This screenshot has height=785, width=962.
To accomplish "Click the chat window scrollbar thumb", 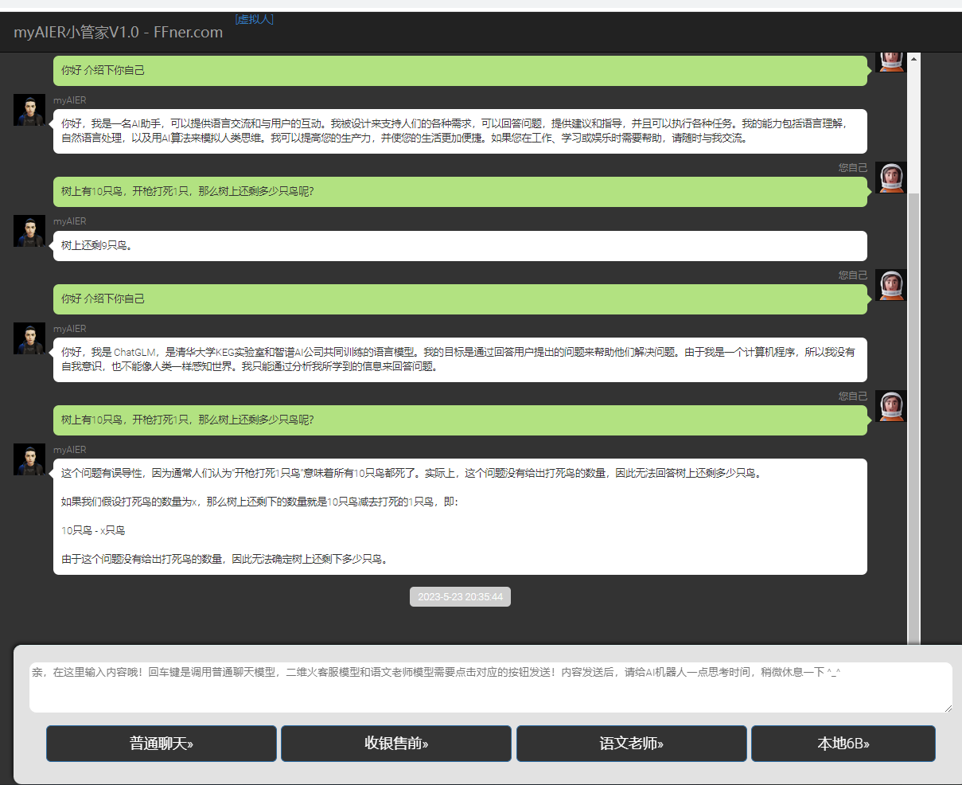I will click(x=913, y=414).
